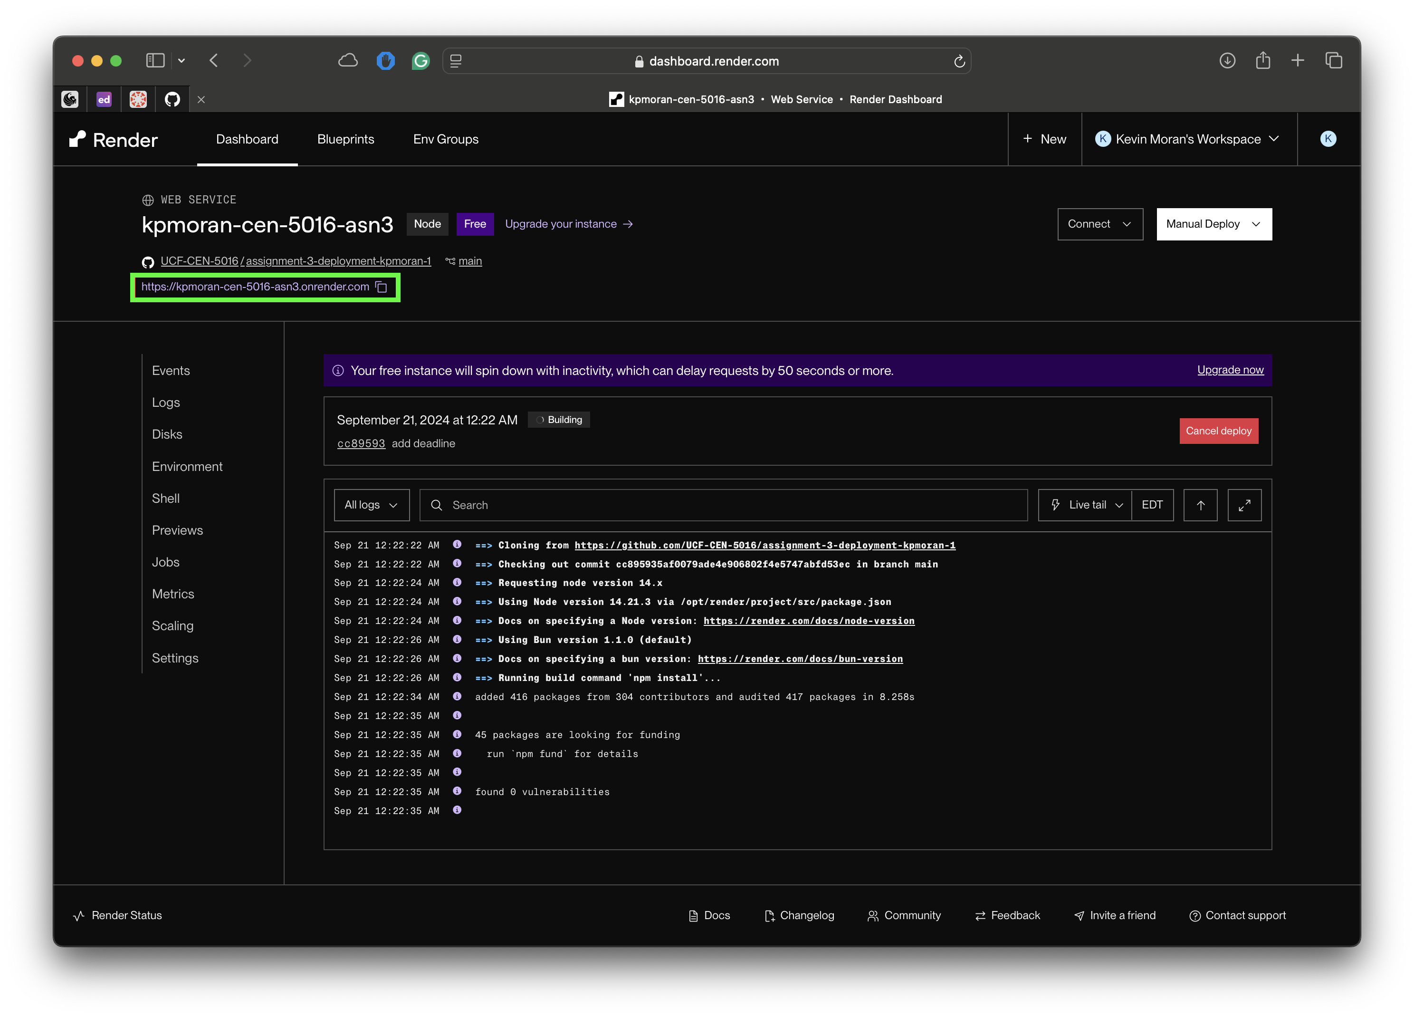
Task: Show Safari tab overview
Action: [1334, 60]
